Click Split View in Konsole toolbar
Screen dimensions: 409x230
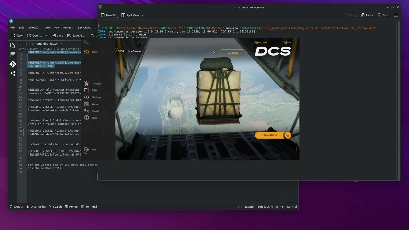click(130, 15)
